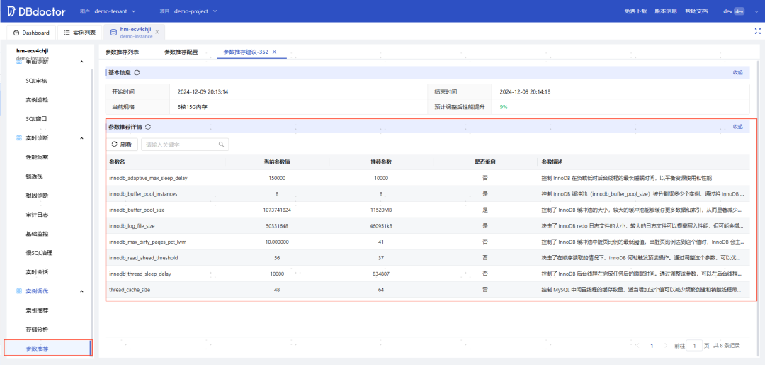Open 索引推荐 in the sidebar
The height and width of the screenshot is (365, 765).
point(37,310)
